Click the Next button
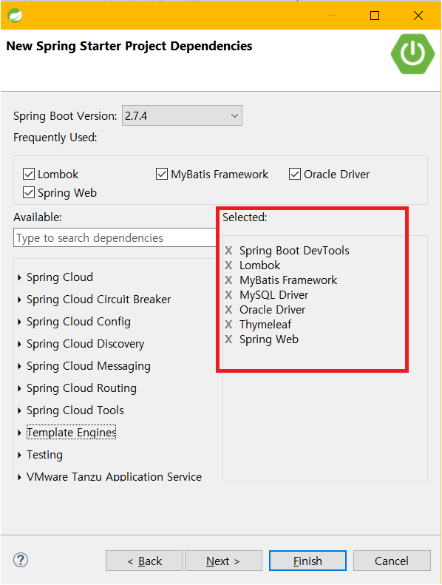442x585 pixels. point(223,561)
